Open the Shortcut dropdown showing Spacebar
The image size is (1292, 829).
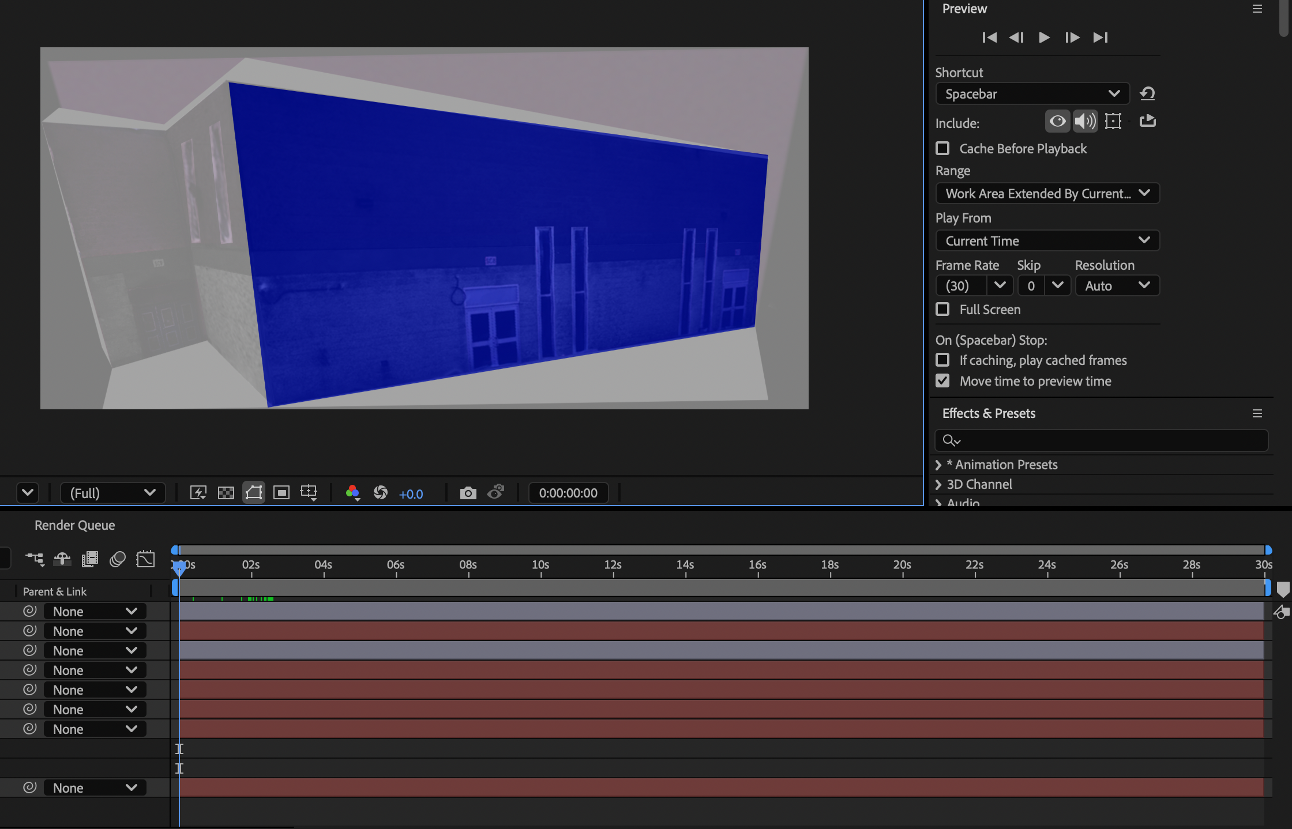click(x=1032, y=93)
